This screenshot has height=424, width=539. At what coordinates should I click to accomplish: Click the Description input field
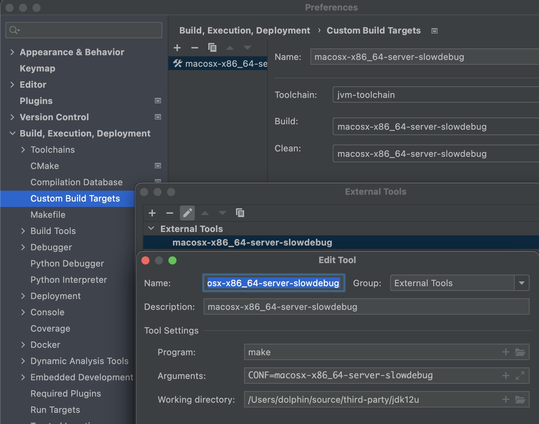(x=366, y=307)
